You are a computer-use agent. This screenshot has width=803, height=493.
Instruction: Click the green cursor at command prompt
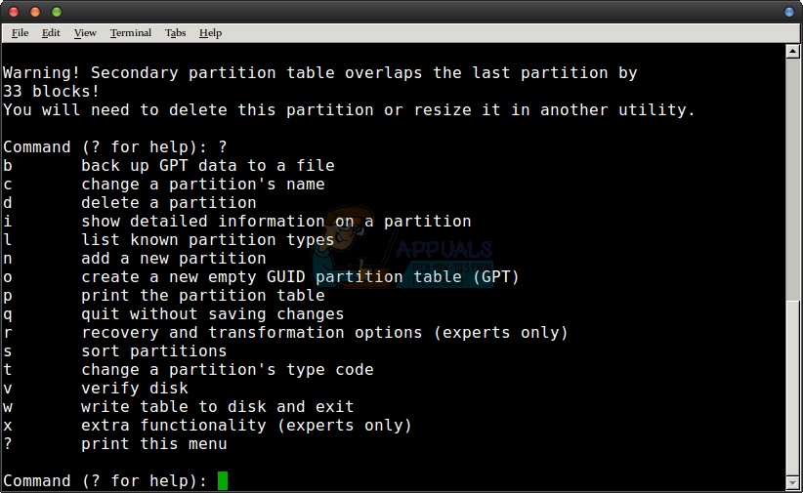[223, 480]
